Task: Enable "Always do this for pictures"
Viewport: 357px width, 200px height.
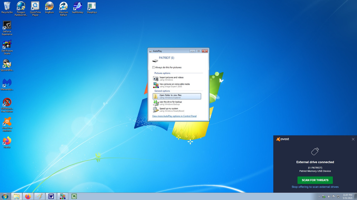Action: (x=153, y=67)
